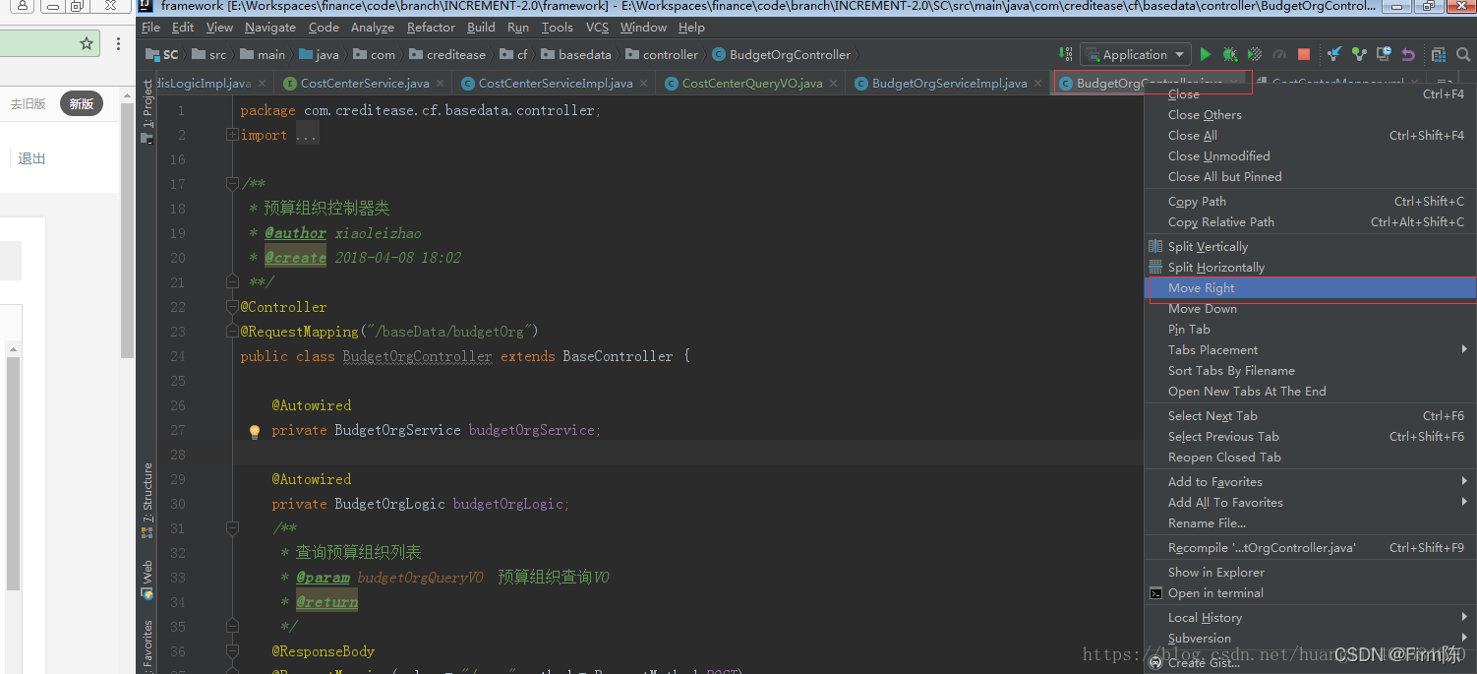Viewport: 1477px width, 674px height.
Task: Close the CostCenterServiceImpl.java tab
Action: click(645, 84)
